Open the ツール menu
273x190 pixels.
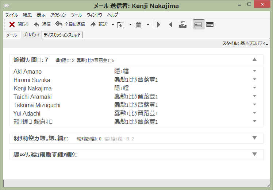point(76,15)
